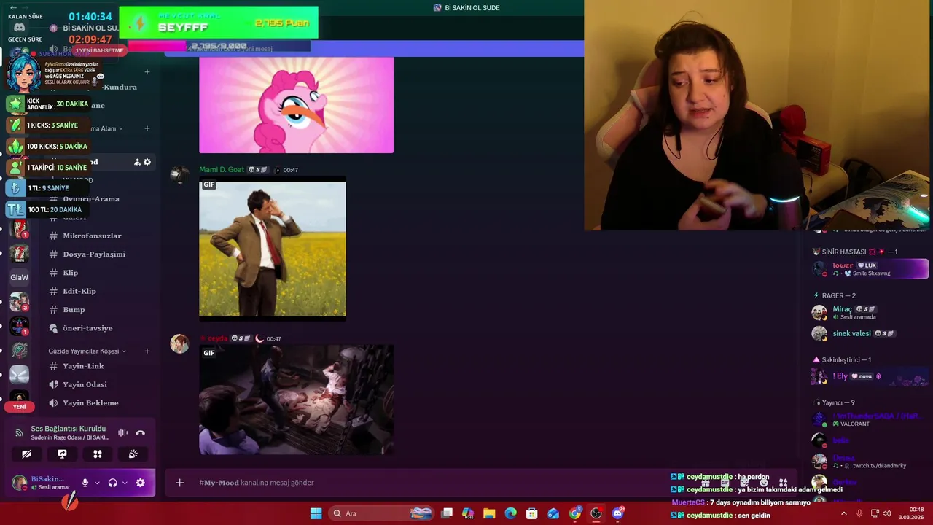Screen dimensions: 933x525
Task: Click the invite people icon on selected channel
Action: click(137, 162)
